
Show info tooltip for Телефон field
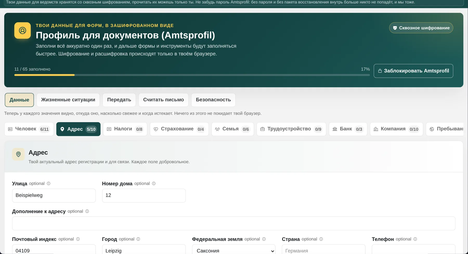click(x=415, y=239)
